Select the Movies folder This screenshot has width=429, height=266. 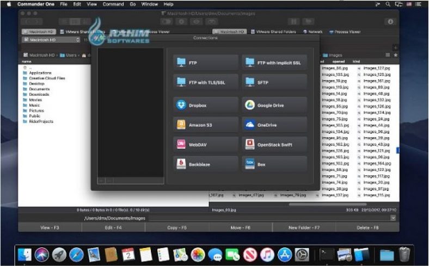click(35, 100)
